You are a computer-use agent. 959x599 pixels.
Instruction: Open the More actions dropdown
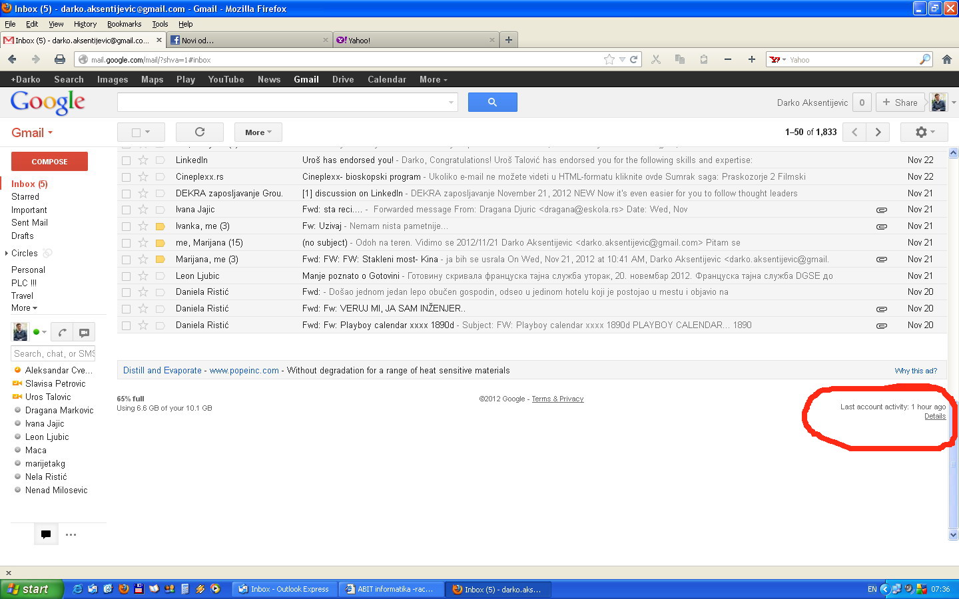tap(258, 132)
